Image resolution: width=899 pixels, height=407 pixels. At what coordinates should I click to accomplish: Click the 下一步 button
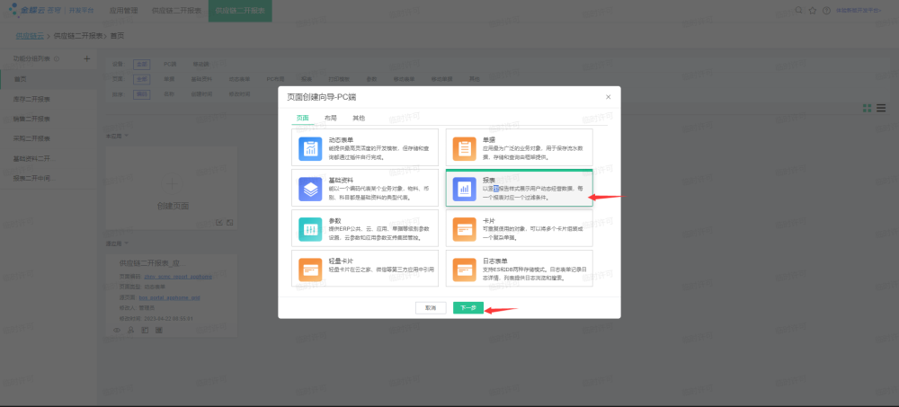click(468, 308)
